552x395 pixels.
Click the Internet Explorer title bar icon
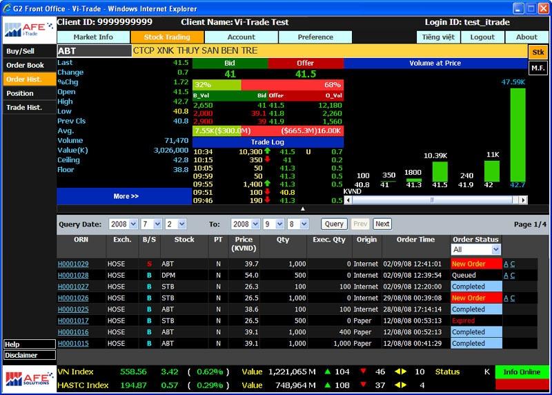coord(7,8)
